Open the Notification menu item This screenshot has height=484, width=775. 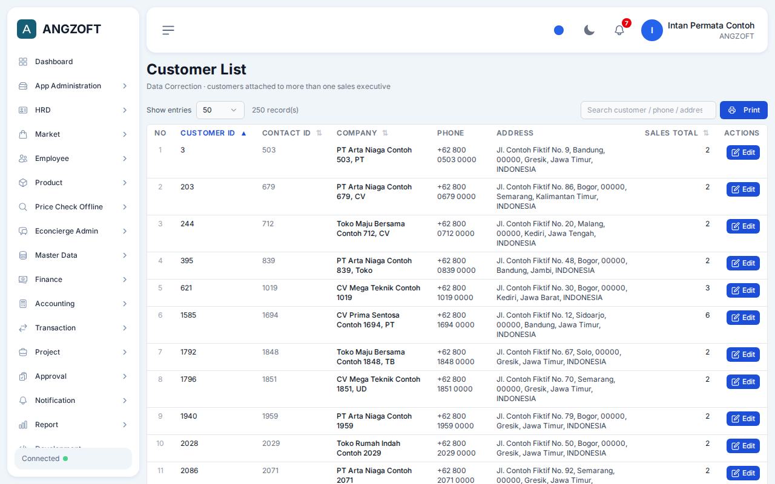point(73,401)
